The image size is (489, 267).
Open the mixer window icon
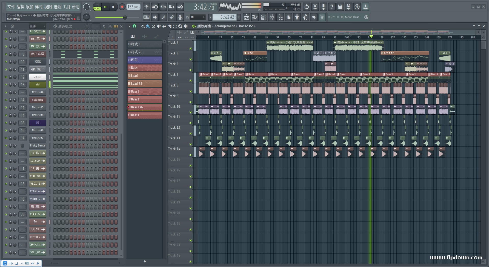click(272, 17)
